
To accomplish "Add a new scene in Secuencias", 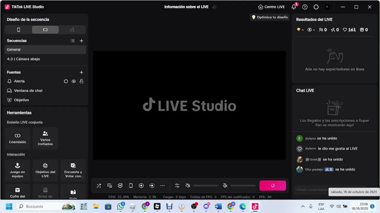I will [x=81, y=41].
